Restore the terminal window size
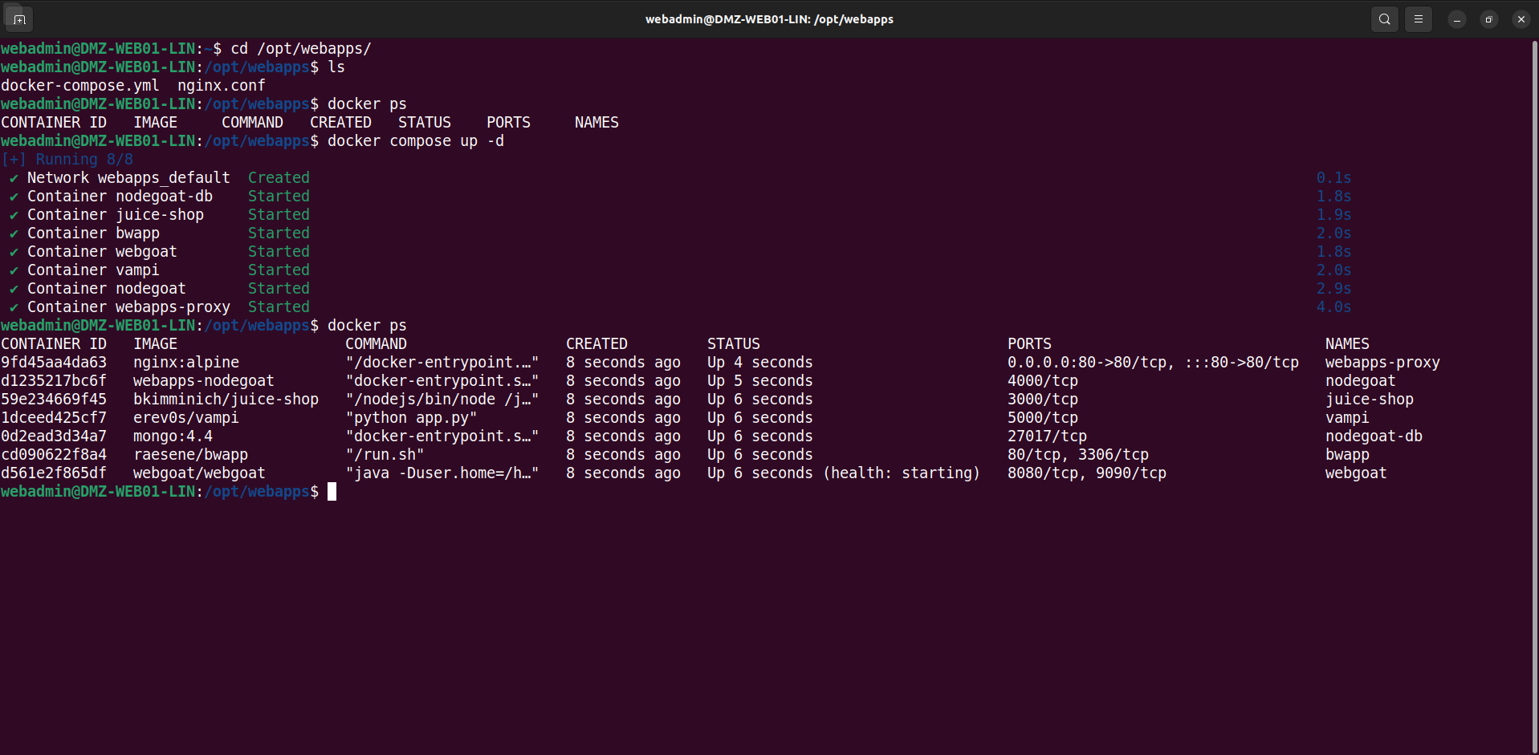 point(1489,19)
